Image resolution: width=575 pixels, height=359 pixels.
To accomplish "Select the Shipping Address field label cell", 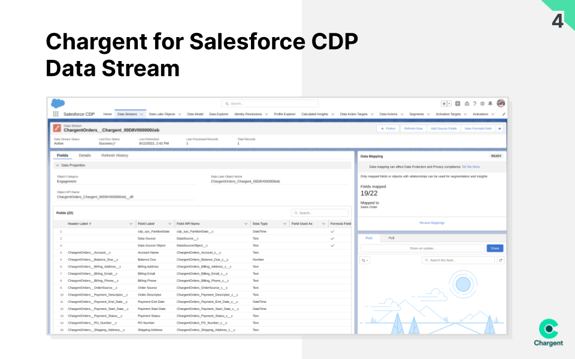I will point(150,330).
